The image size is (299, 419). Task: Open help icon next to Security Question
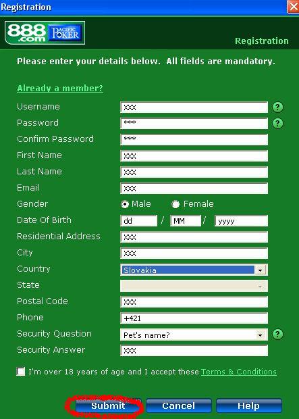[277, 334]
